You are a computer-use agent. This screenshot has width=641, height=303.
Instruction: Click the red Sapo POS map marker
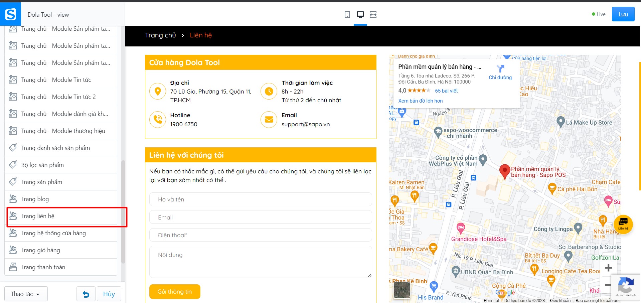pyautogui.click(x=504, y=172)
